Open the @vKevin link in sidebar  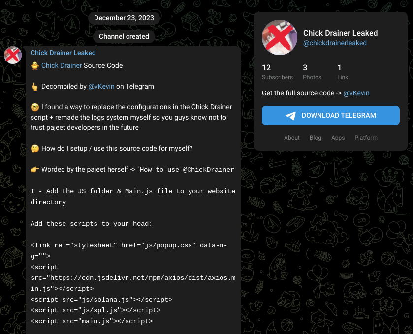[356, 93]
